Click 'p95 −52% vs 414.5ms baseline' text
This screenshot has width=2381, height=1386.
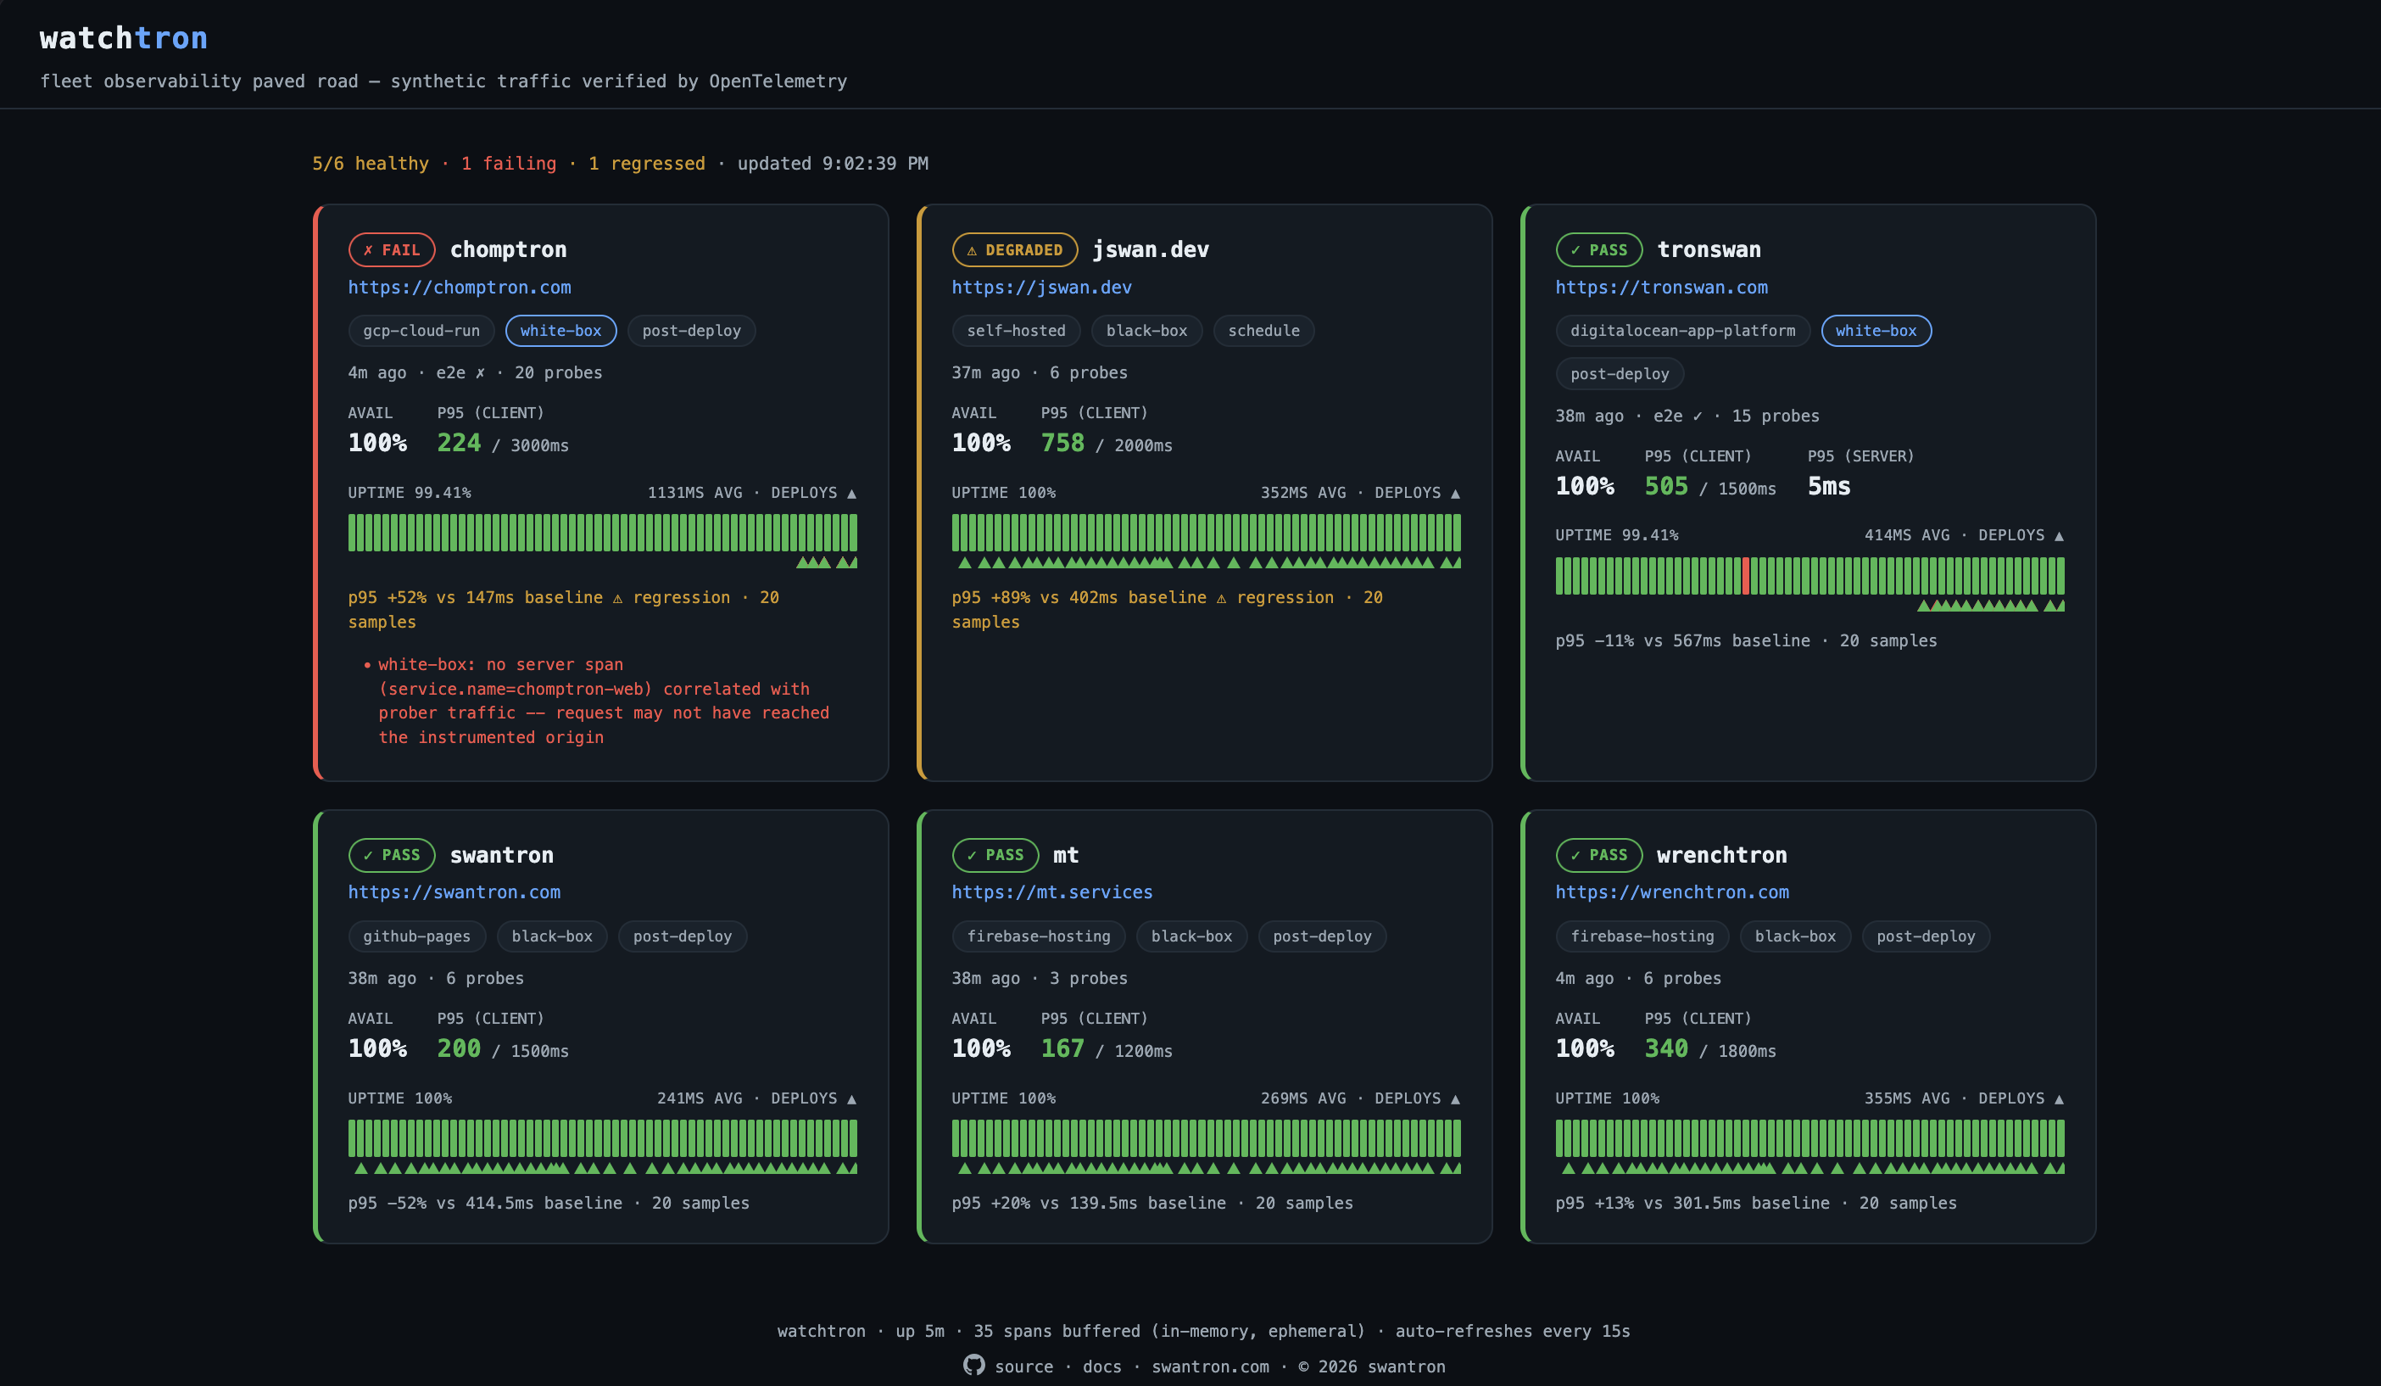(486, 1203)
